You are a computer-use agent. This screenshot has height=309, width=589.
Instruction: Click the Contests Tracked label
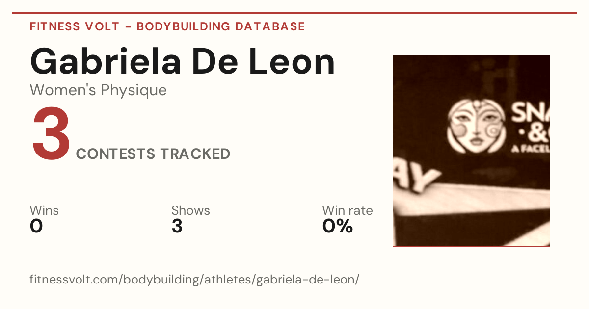pos(153,154)
